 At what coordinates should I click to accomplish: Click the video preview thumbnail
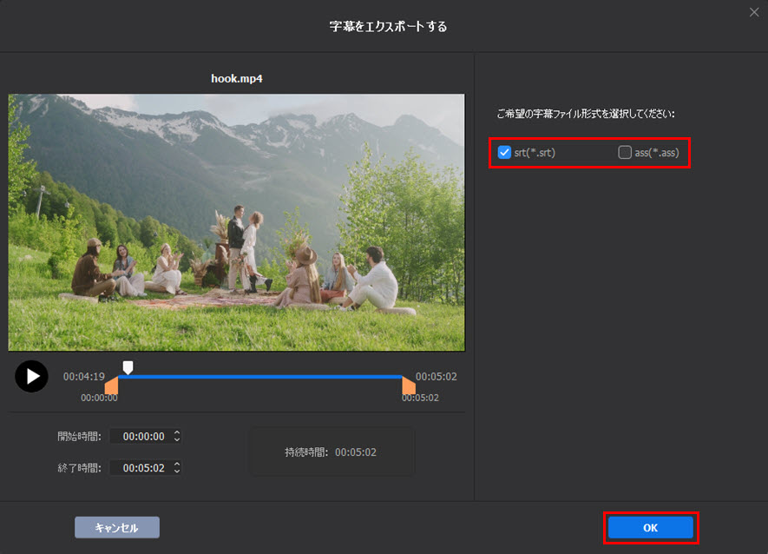pyautogui.click(x=237, y=222)
